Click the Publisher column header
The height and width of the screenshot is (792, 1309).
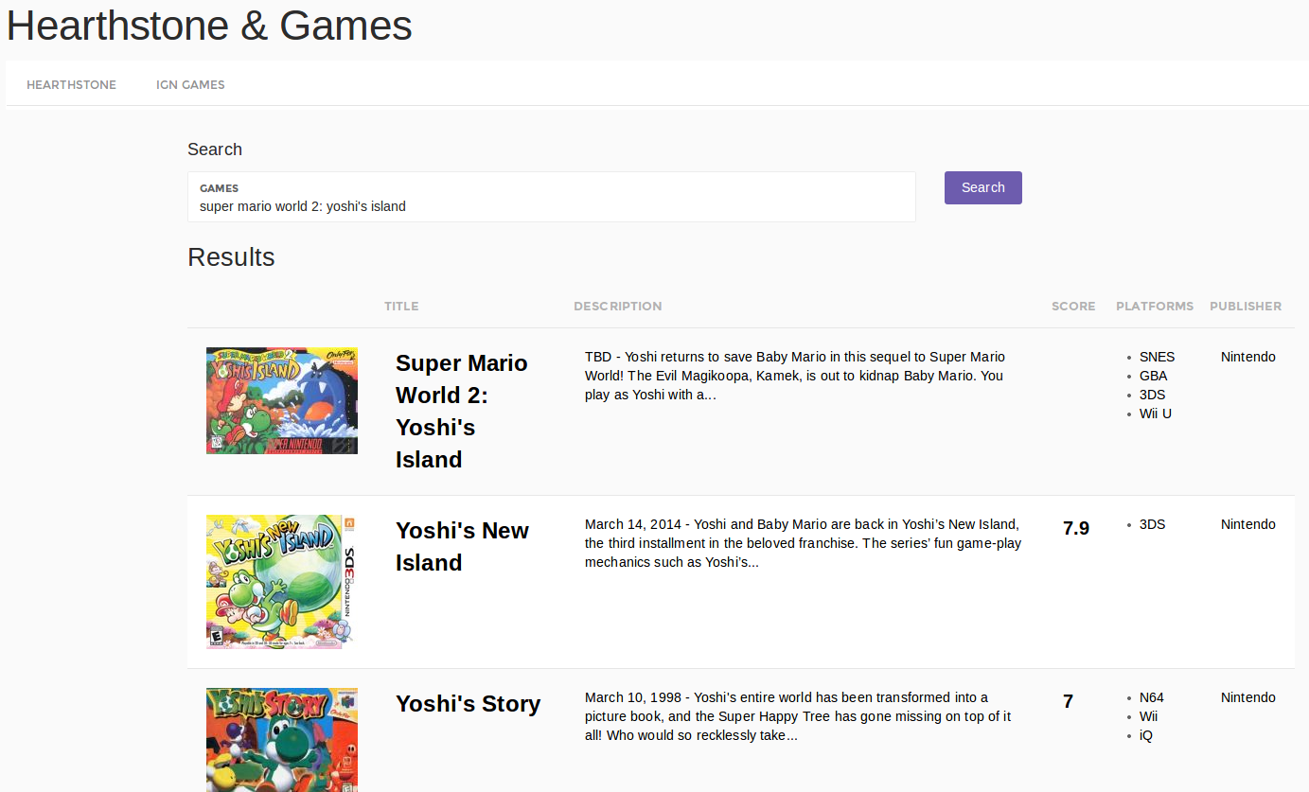coord(1246,306)
